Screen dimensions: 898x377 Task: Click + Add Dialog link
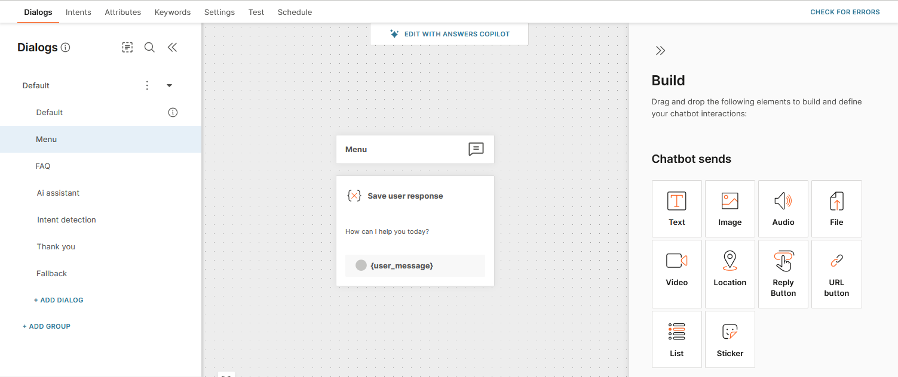click(59, 300)
